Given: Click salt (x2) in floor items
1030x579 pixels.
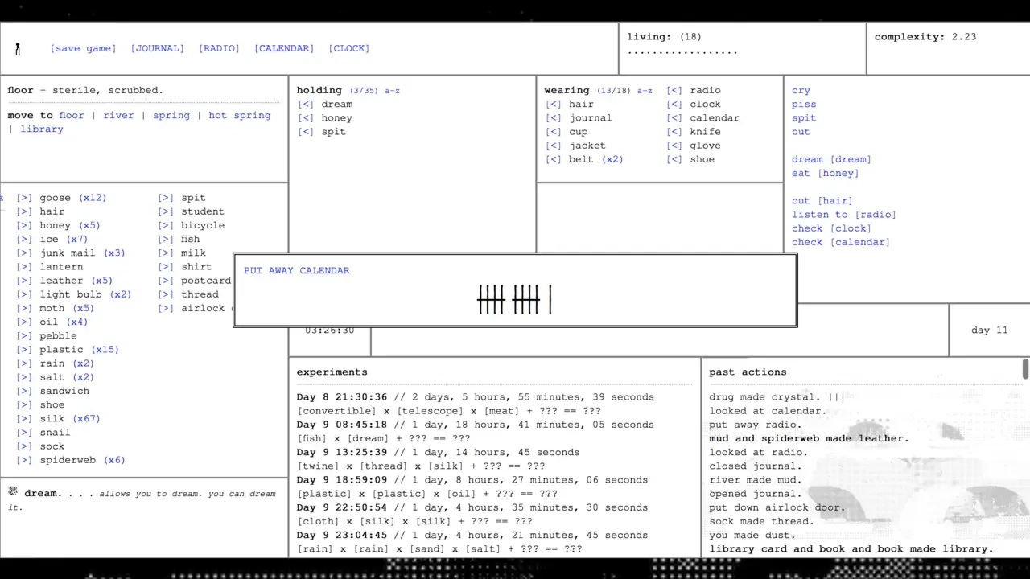Looking at the screenshot, I should pyautogui.click(x=67, y=377).
